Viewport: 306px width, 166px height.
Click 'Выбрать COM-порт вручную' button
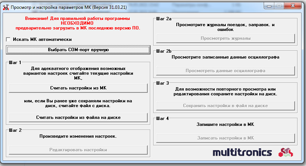pos(78,50)
